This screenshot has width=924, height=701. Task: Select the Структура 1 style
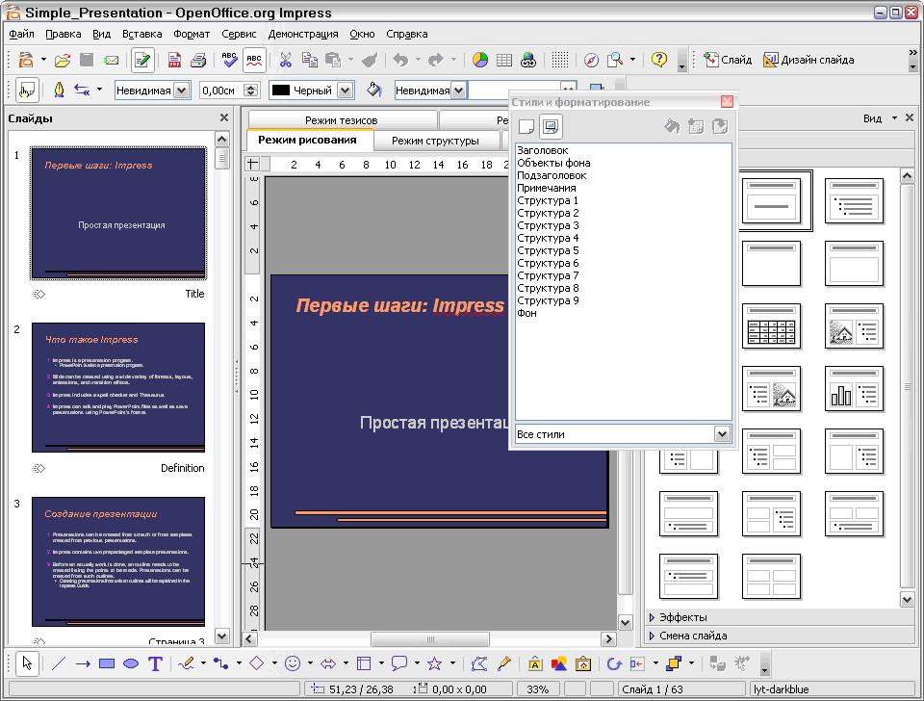[548, 200]
